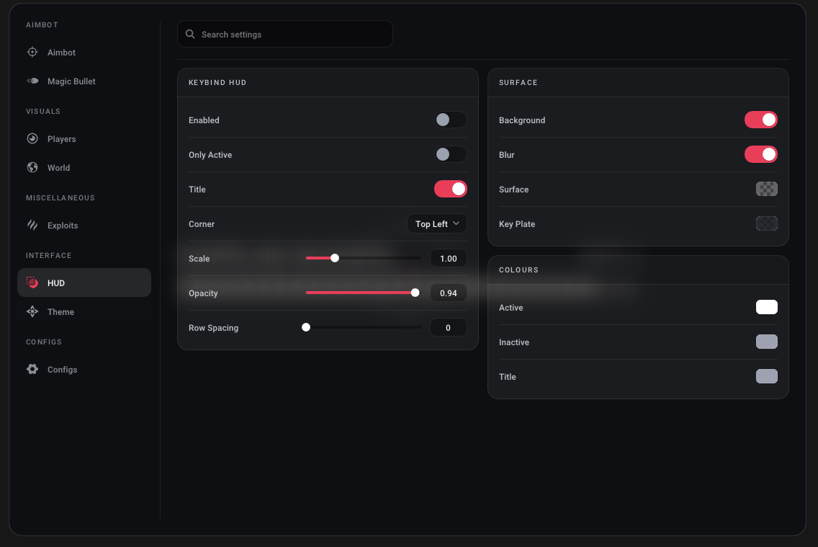Open the Surface colour swatch
818x547 pixels.
766,189
